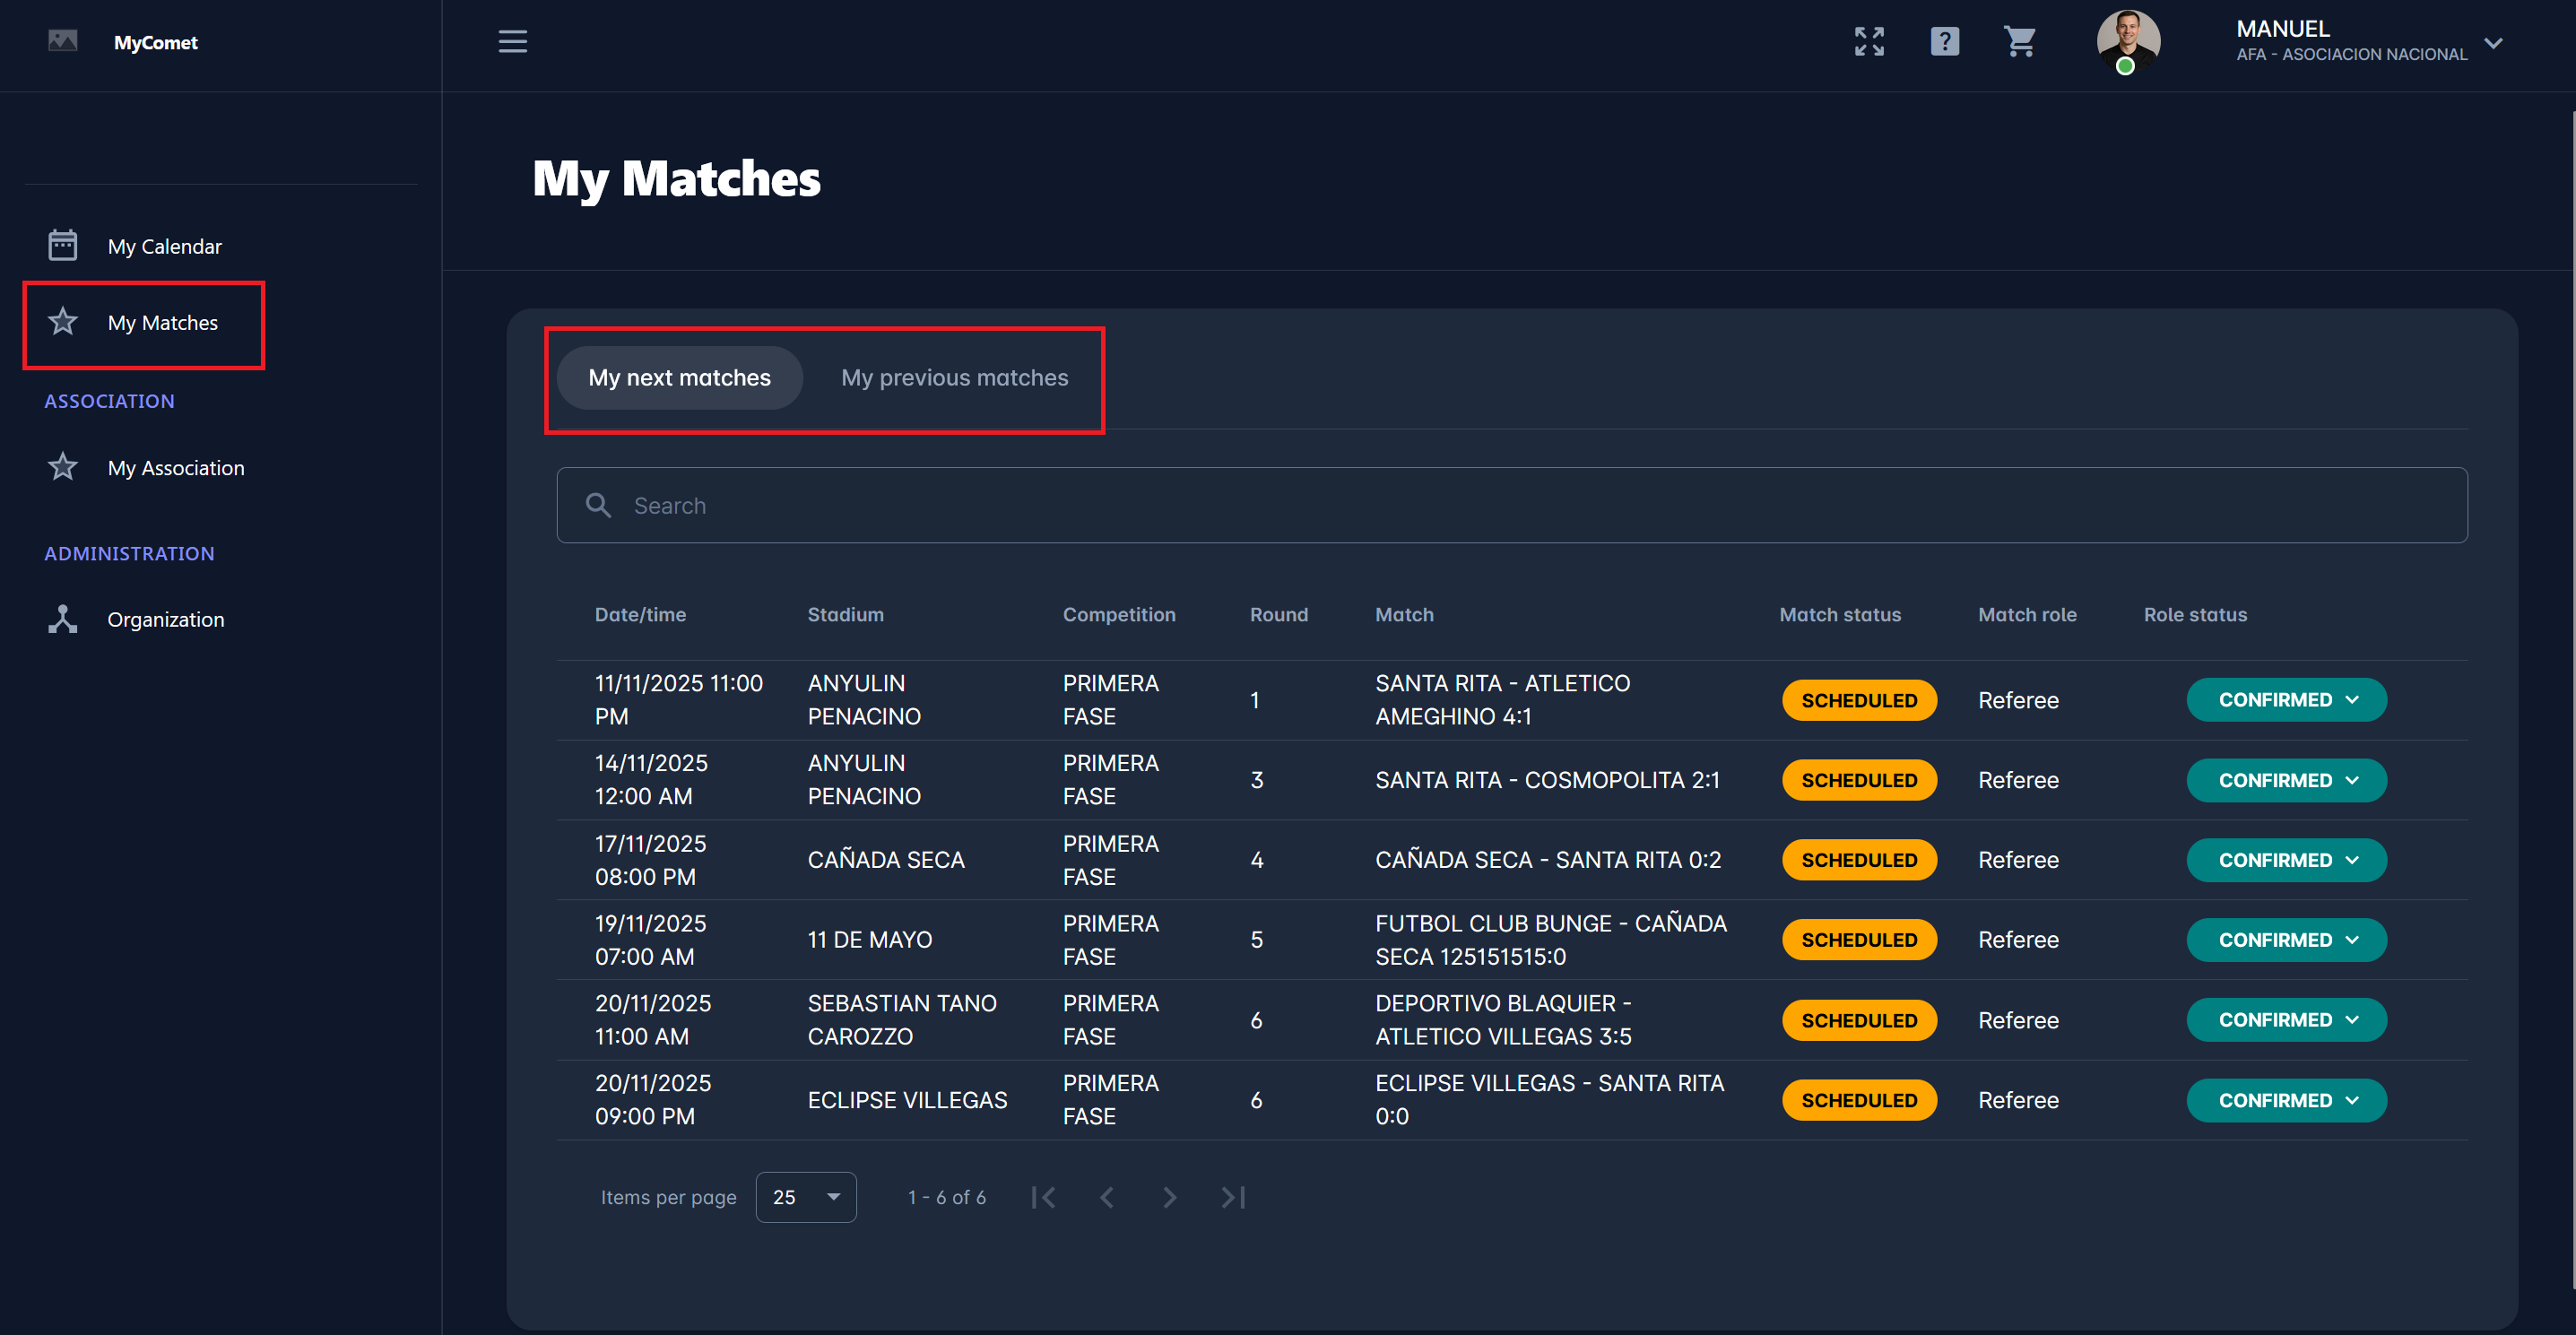Open My Calendar in sidebar
This screenshot has height=1335, width=2576.
click(x=164, y=246)
